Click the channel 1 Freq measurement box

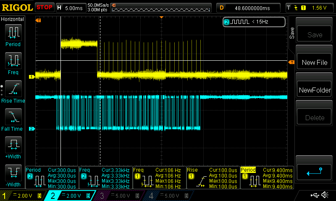[x=160, y=178]
